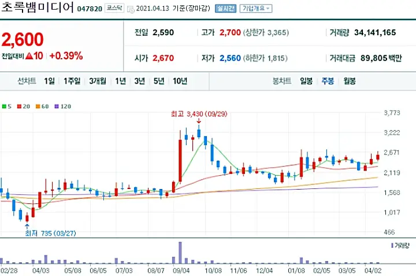Click the orange 60-period moving average swatch
This screenshot has width=416, height=276.
point(38,107)
